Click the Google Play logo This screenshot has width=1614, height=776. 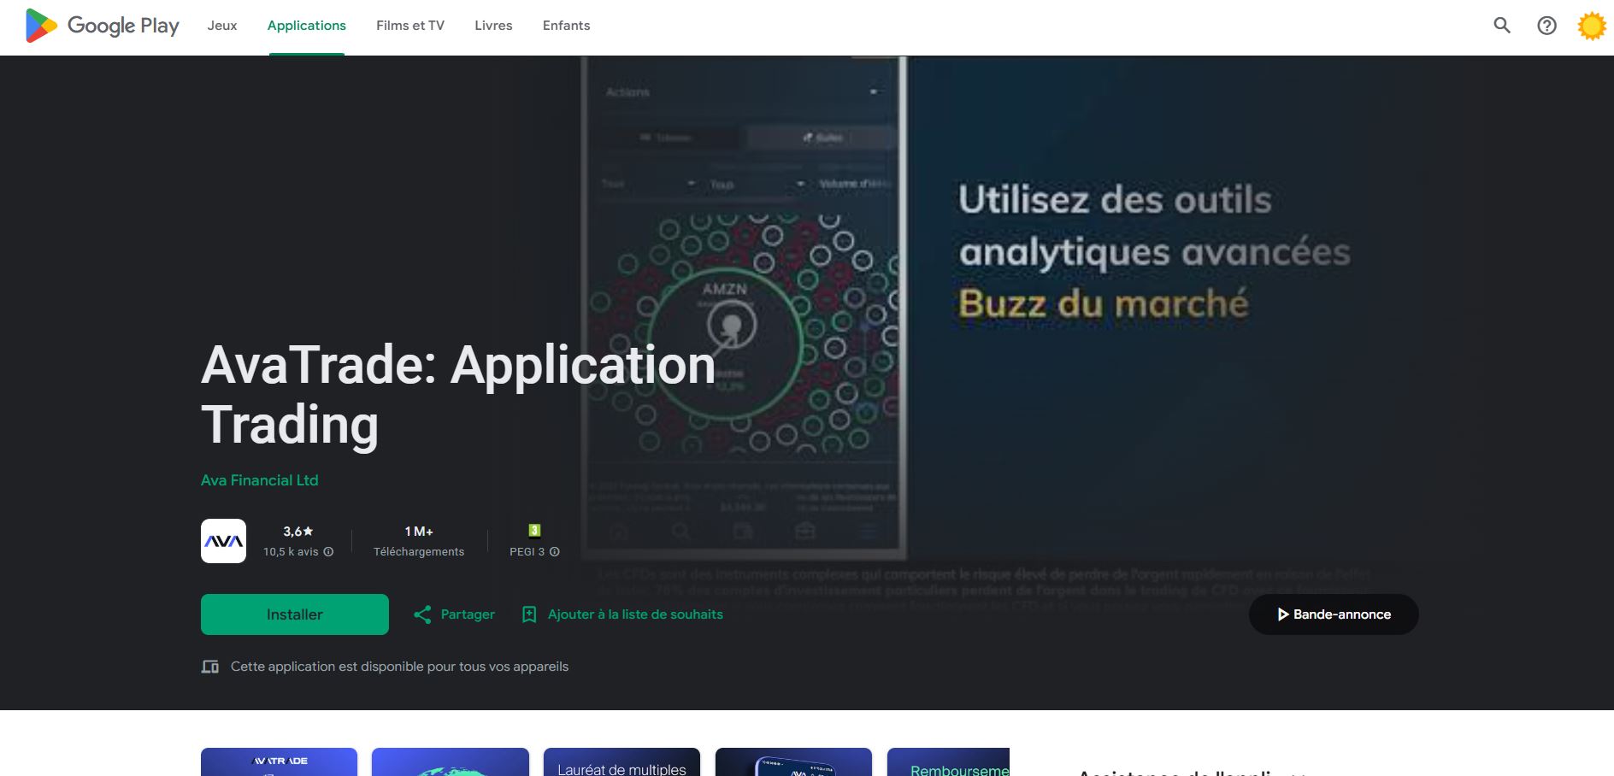click(102, 26)
